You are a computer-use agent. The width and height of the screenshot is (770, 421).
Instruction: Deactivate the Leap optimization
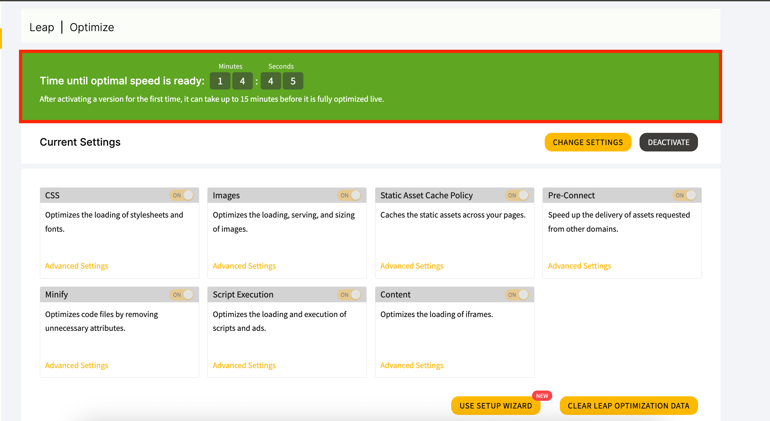tap(668, 142)
